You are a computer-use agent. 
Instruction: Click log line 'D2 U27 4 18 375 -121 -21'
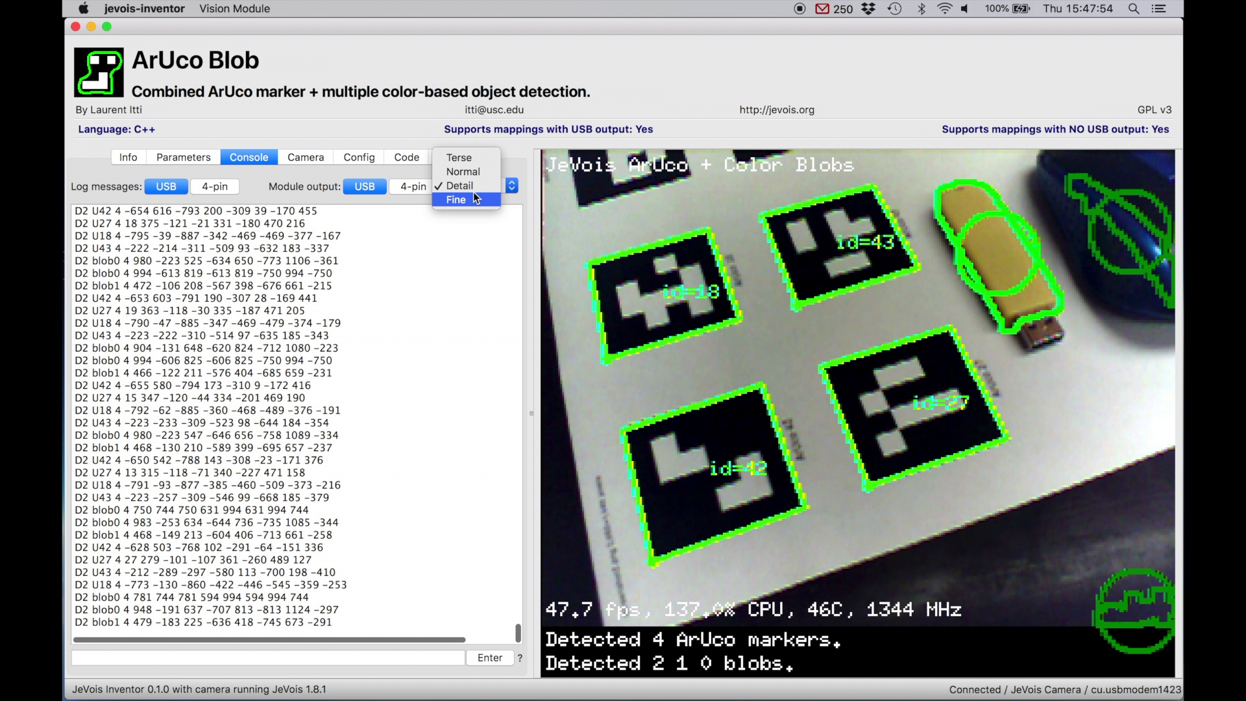189,223
